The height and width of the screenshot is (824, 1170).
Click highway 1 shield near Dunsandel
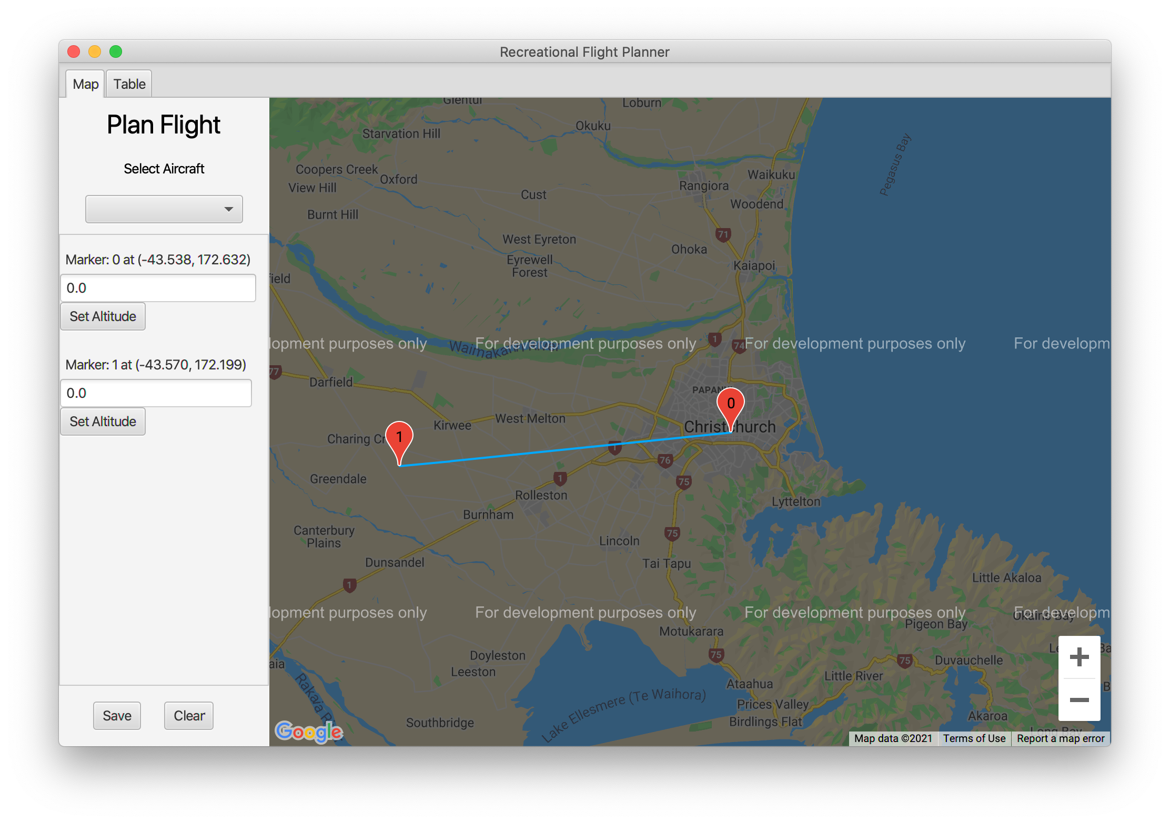pyautogui.click(x=349, y=585)
